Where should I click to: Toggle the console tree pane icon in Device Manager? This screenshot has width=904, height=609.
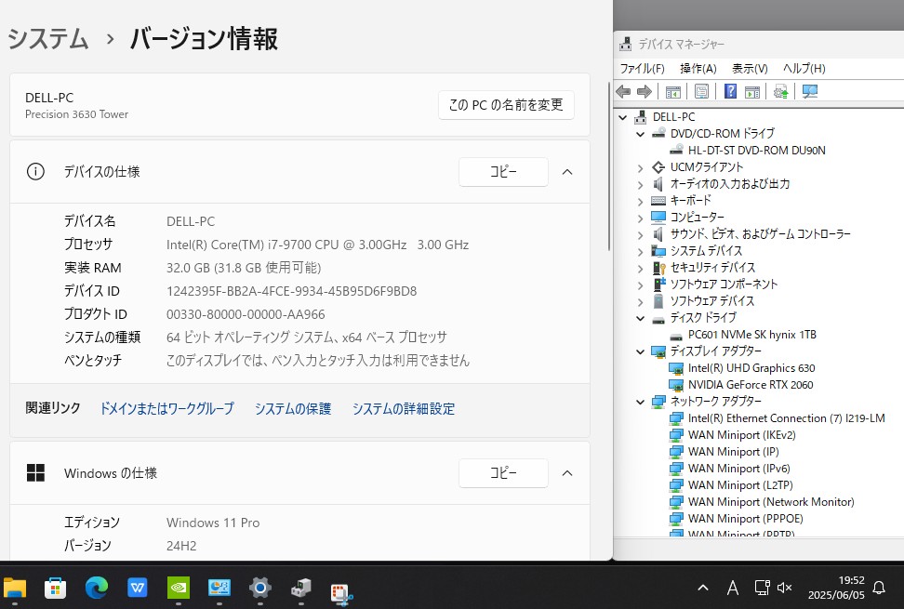[x=672, y=92]
